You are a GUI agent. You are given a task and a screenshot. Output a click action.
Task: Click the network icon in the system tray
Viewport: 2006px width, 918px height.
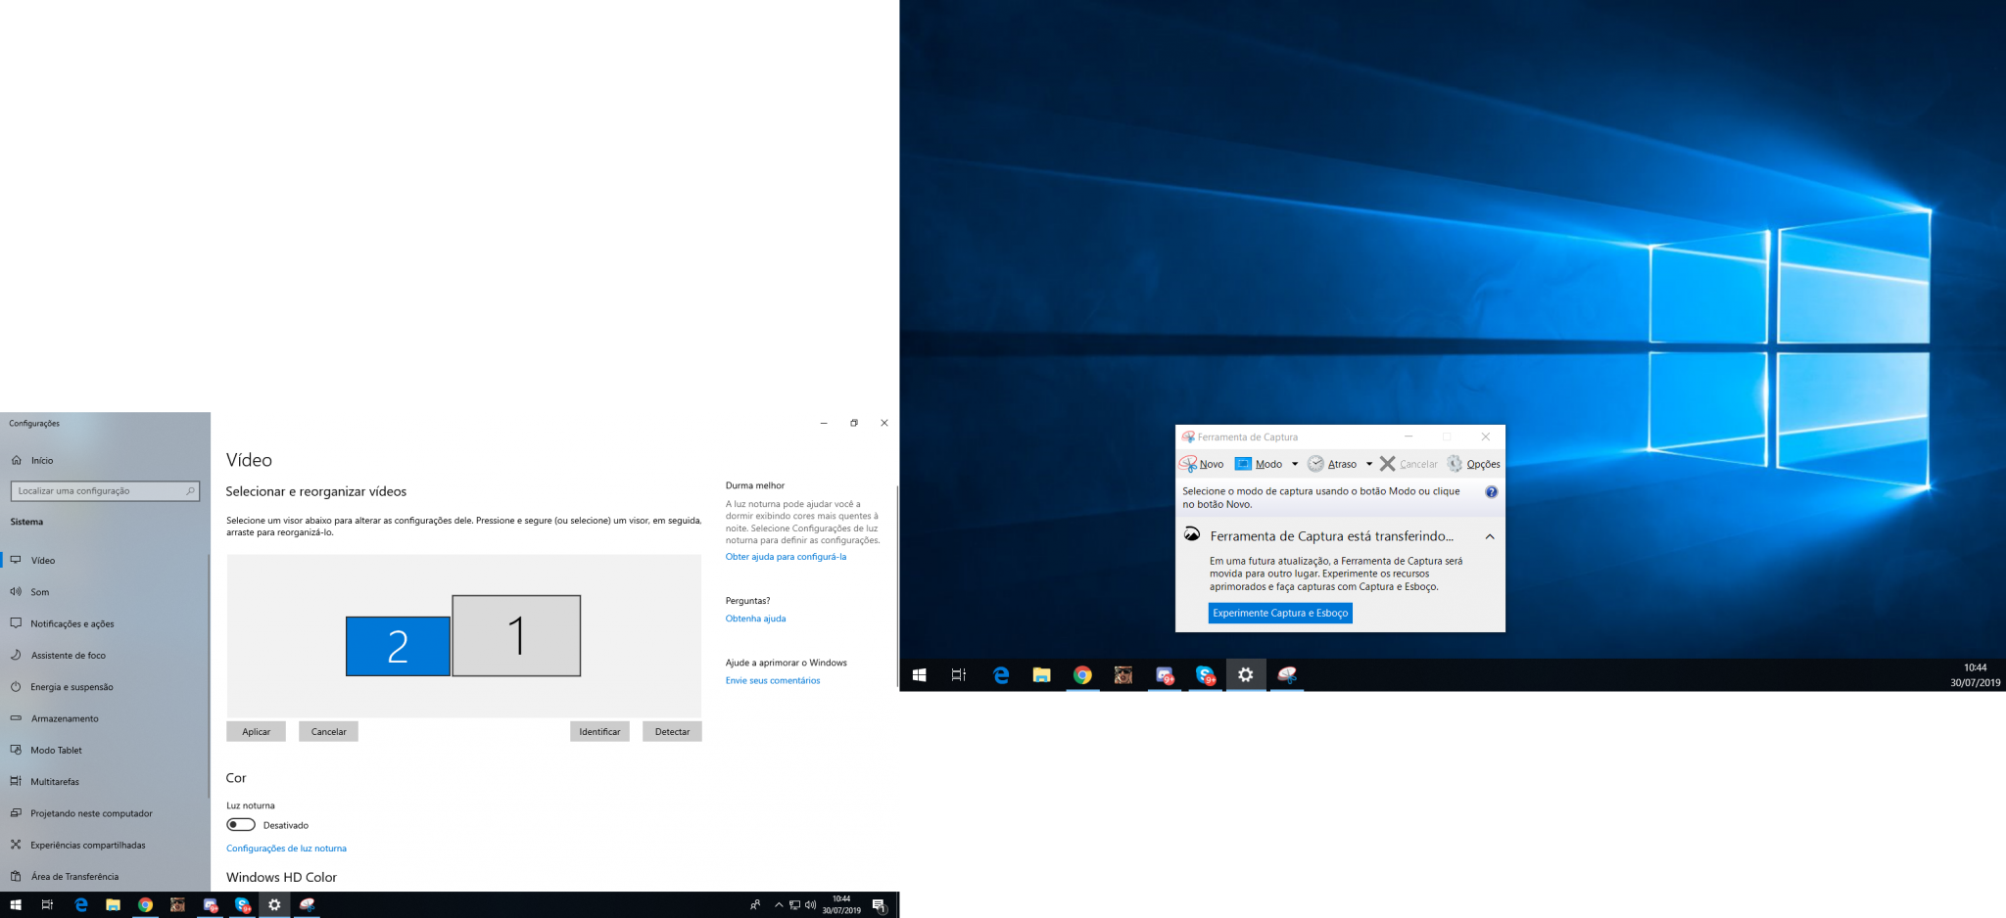point(794,905)
